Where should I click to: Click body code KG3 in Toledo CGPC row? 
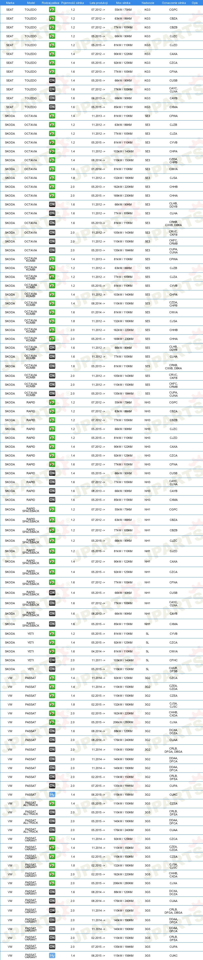coord(147,10)
